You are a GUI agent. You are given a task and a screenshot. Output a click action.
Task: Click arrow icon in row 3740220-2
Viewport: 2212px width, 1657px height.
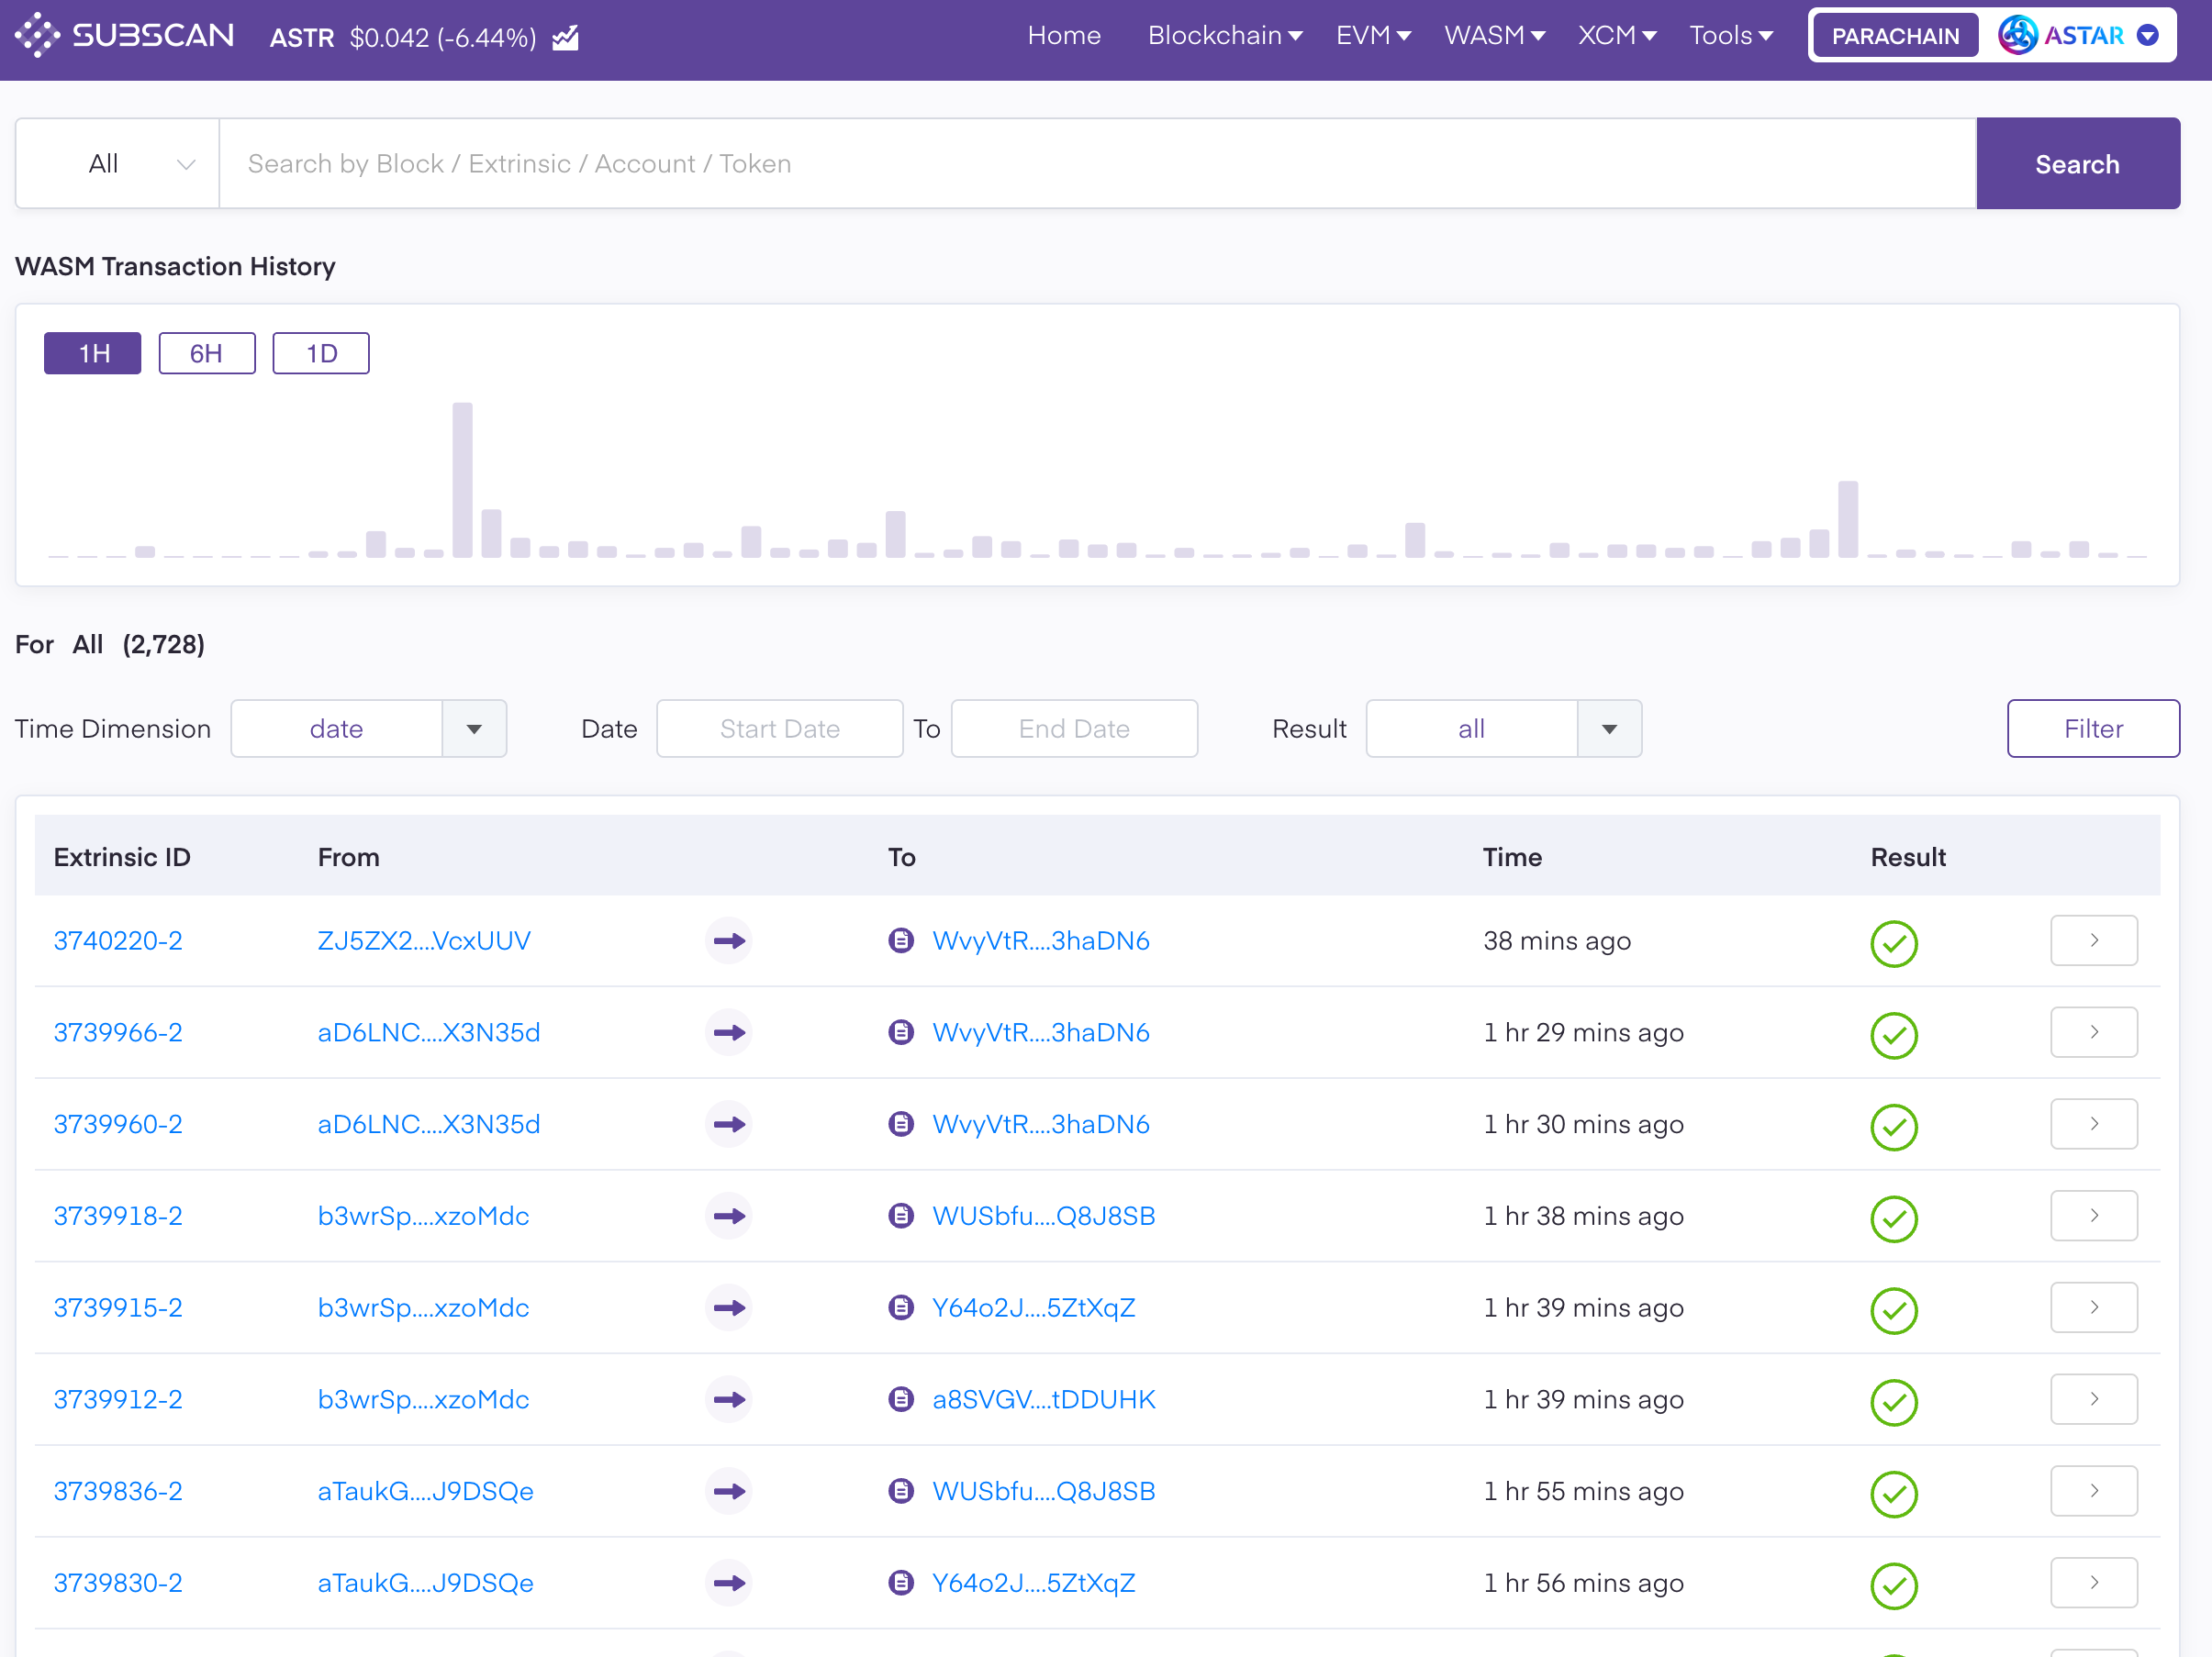pyautogui.click(x=729, y=940)
